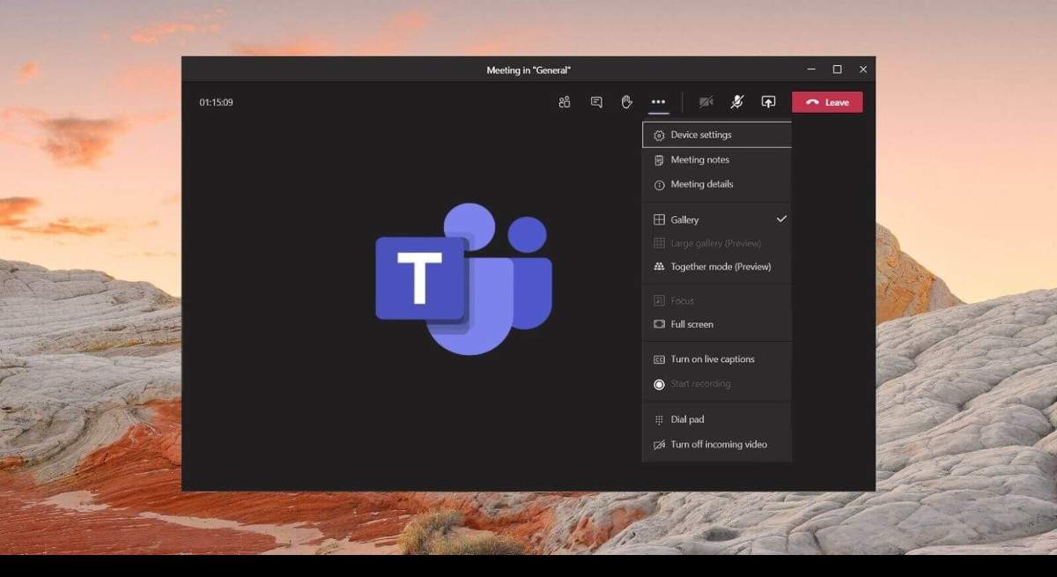This screenshot has height=577, width=1057.
Task: Click the Dial pad dots icon
Action: point(659,420)
